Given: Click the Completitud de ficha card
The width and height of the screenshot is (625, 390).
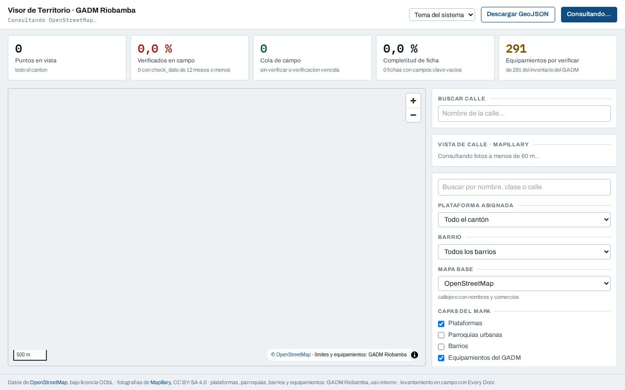Looking at the screenshot, I should (435, 58).
